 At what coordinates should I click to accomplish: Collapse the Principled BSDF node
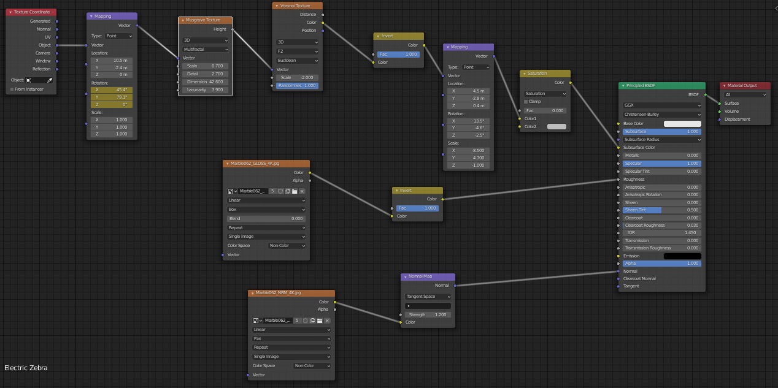point(623,86)
